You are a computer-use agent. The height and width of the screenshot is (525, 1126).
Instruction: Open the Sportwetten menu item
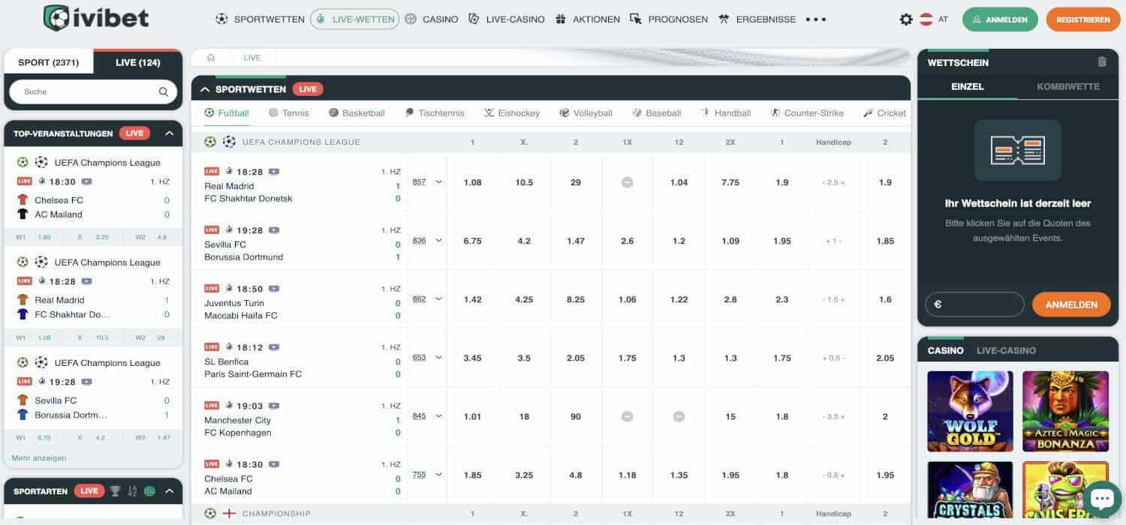pos(260,19)
